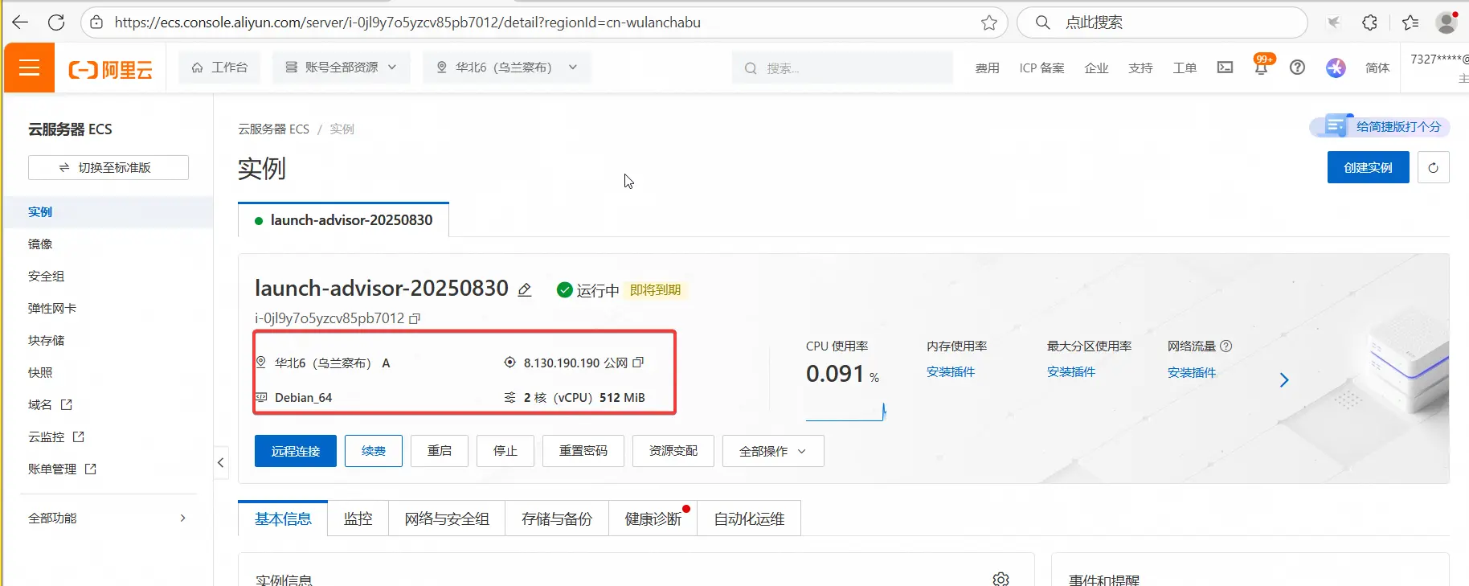This screenshot has width=1469, height=586.
Task: Expand the 账号全部资源 dropdown
Action: pyautogui.click(x=341, y=68)
